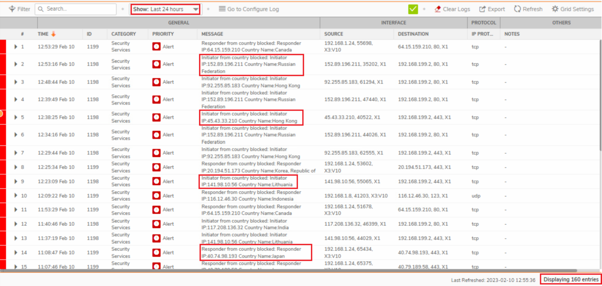This screenshot has width=602, height=286.
Task: Expand log entry row 14
Action: tap(16, 252)
